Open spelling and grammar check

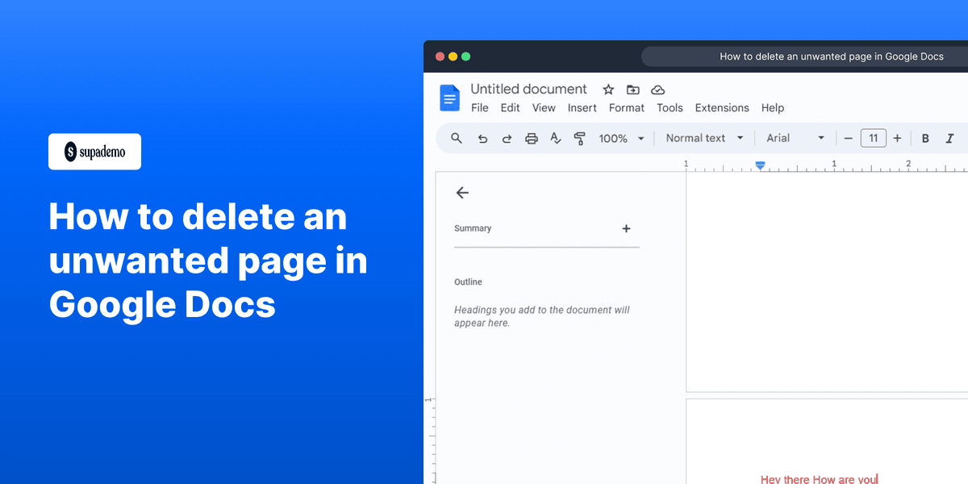point(555,138)
